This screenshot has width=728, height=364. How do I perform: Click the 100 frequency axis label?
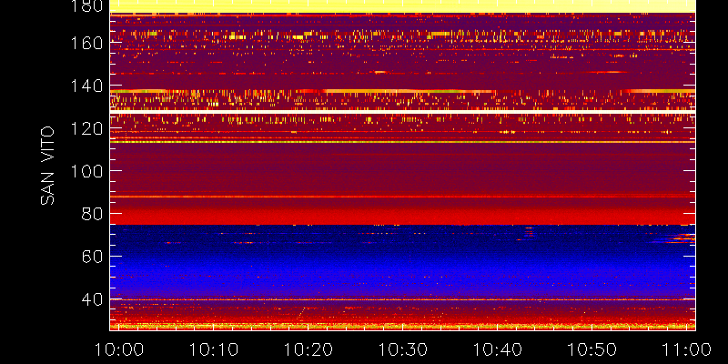[x=86, y=171]
